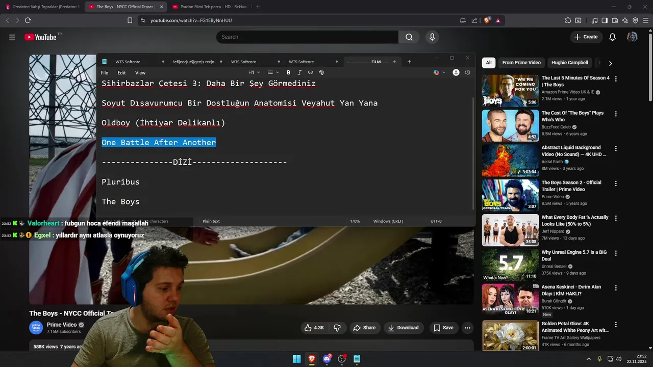The image size is (653, 367).
Task: Open Brave Rewards triangle icon
Action: point(498,20)
